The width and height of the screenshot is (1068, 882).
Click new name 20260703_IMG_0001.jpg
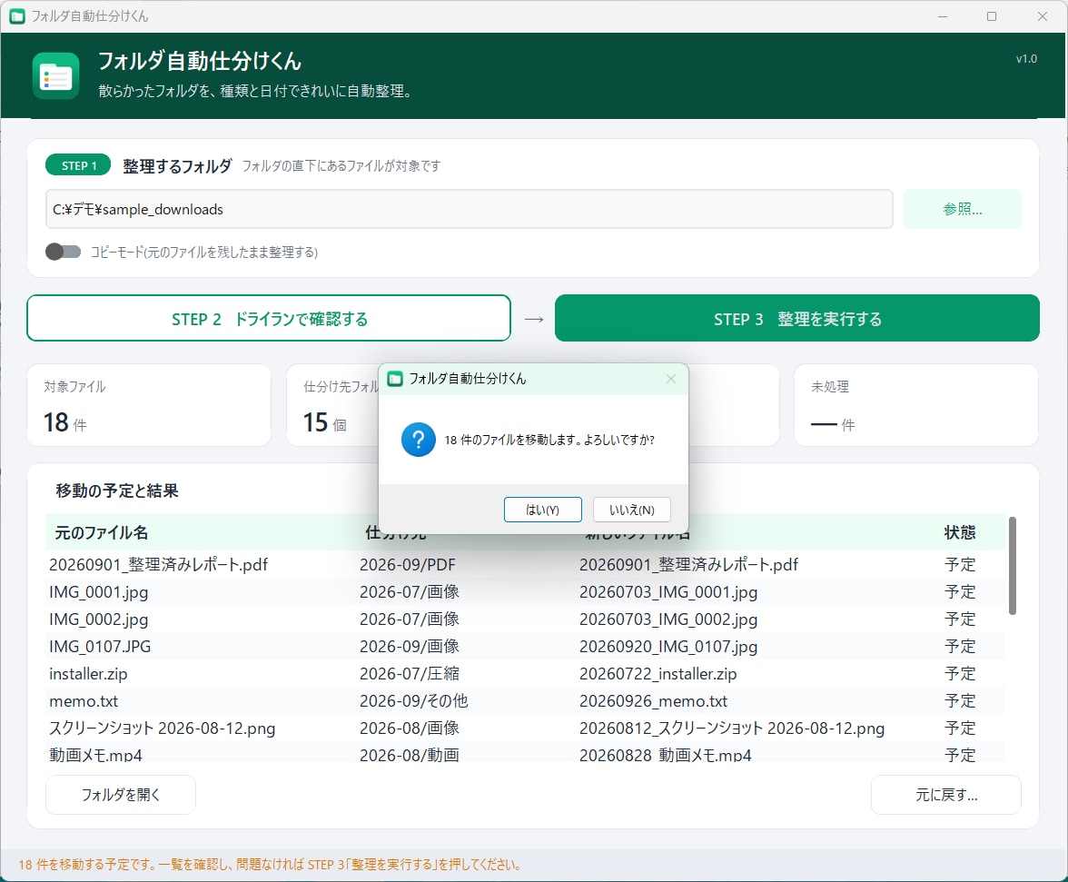point(668,592)
